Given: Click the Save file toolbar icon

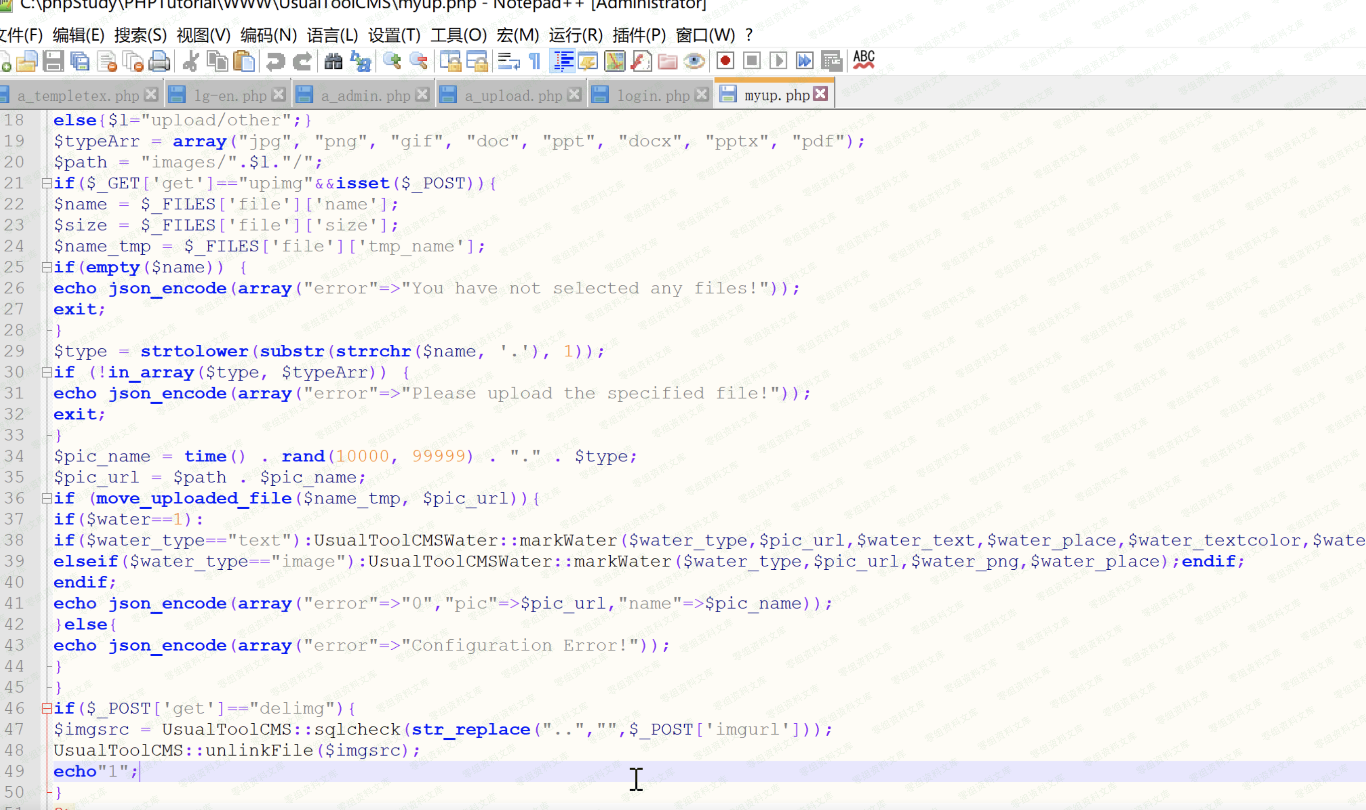Looking at the screenshot, I should tap(53, 61).
